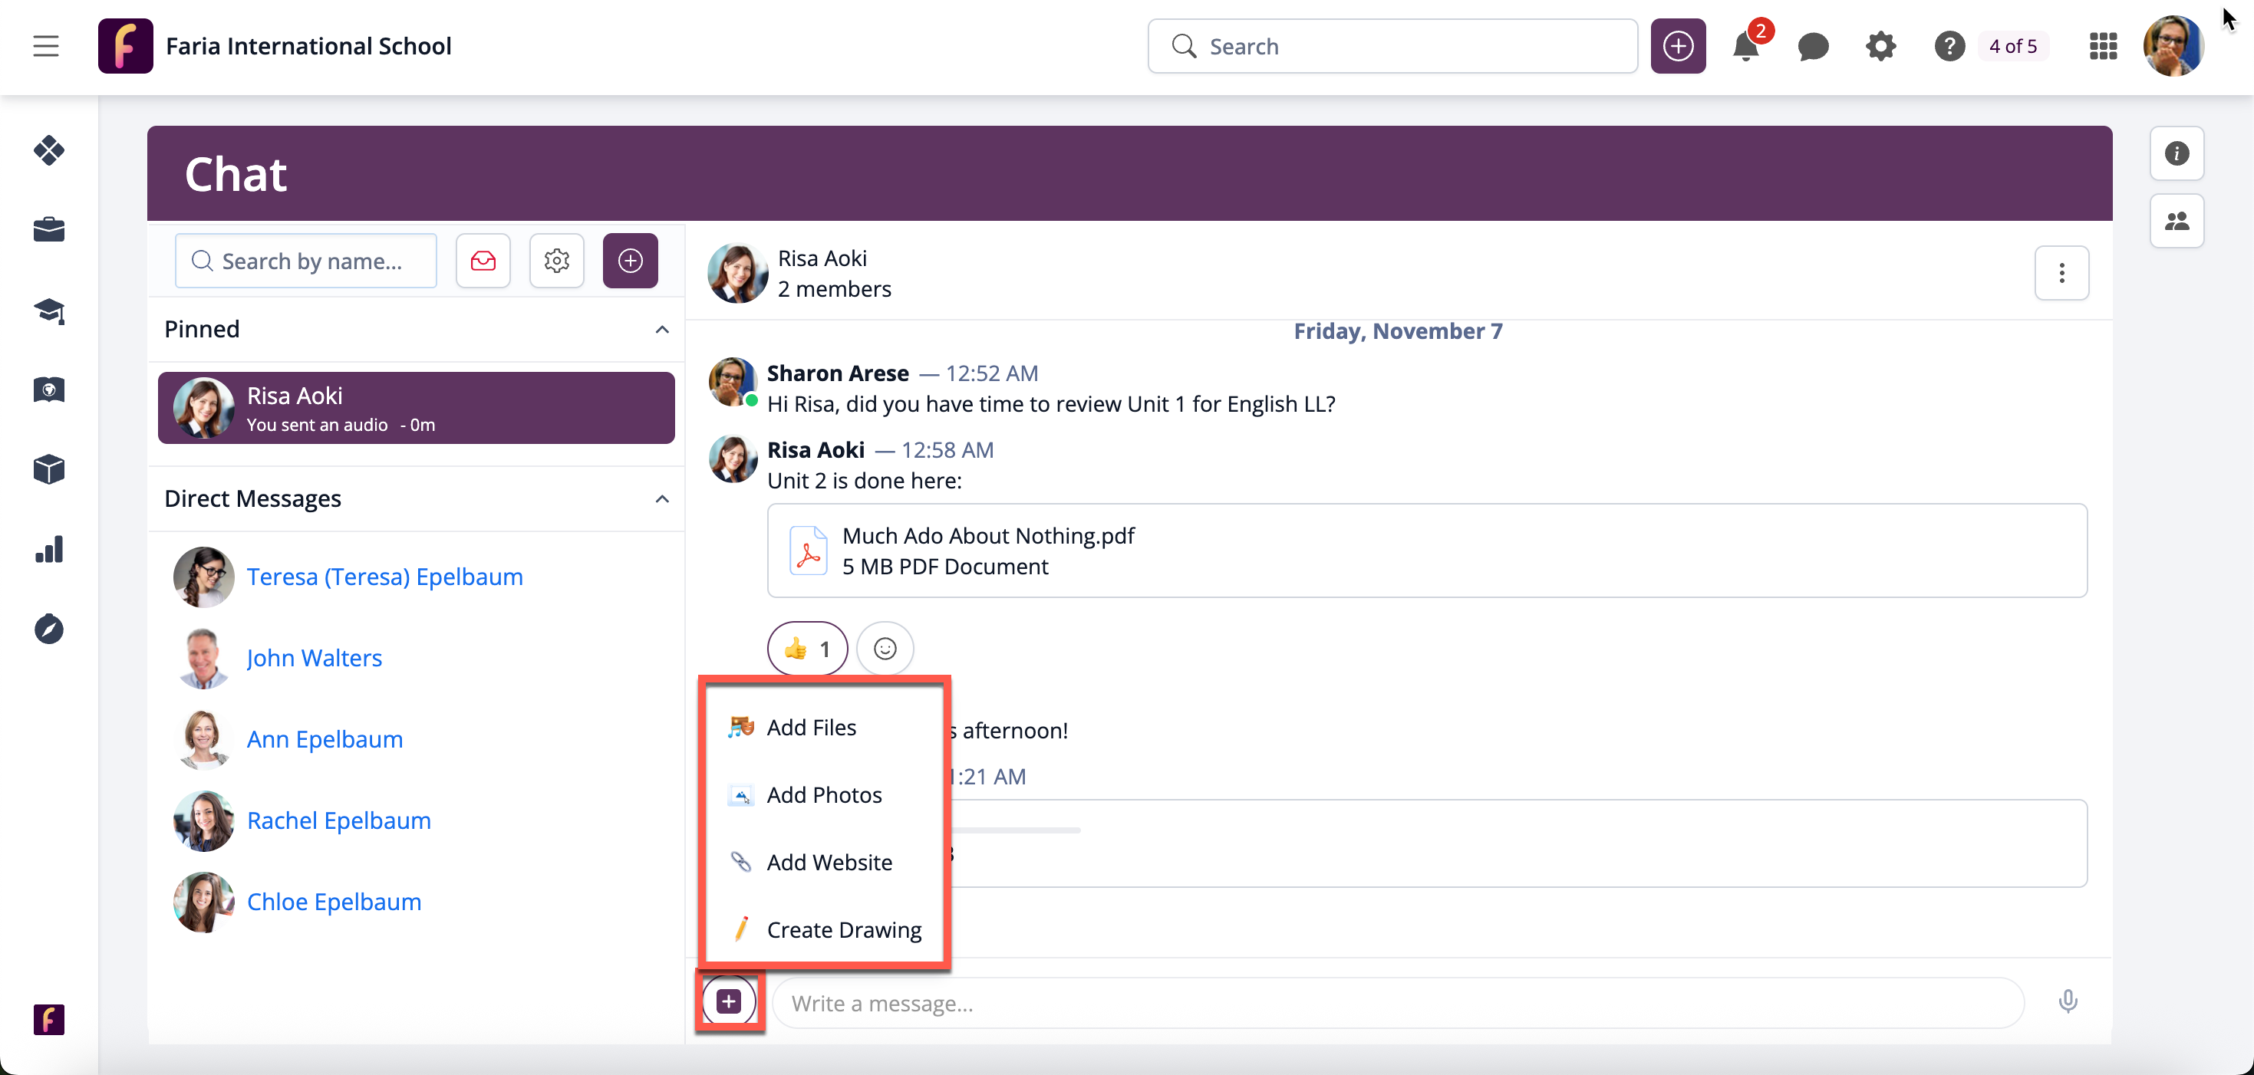
Task: Collapse the Direct Messages section
Action: coord(662,499)
